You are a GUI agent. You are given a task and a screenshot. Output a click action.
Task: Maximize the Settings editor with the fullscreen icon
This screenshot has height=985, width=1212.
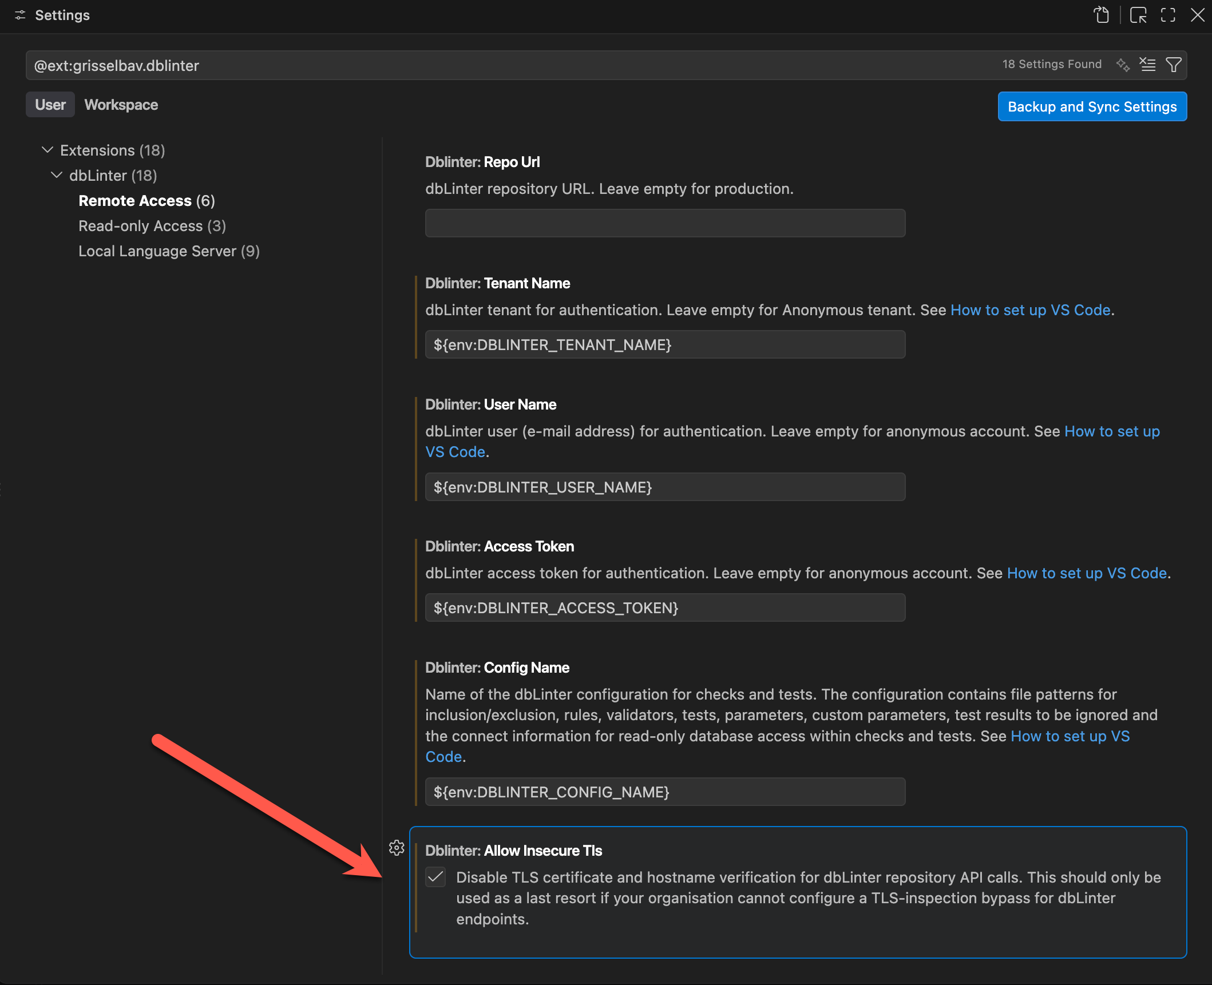point(1168,15)
